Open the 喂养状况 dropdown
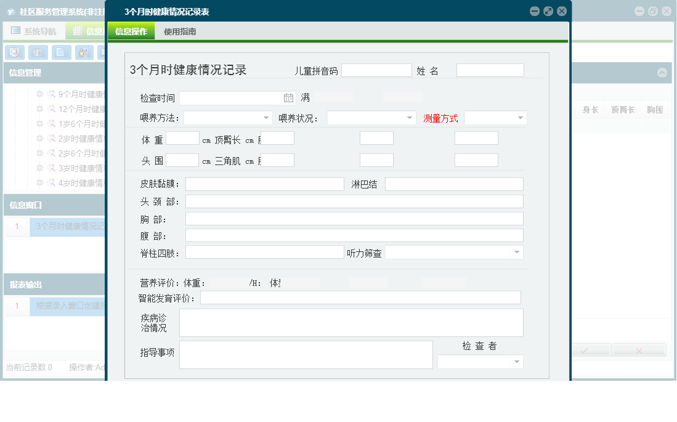 pyautogui.click(x=408, y=117)
